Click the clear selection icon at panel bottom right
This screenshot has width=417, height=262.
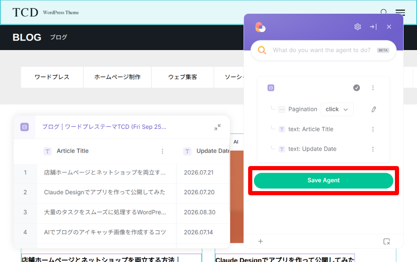pos(387,242)
